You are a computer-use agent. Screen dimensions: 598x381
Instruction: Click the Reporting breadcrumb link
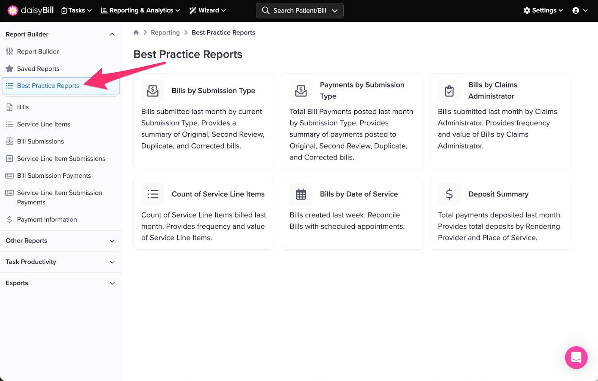(165, 33)
